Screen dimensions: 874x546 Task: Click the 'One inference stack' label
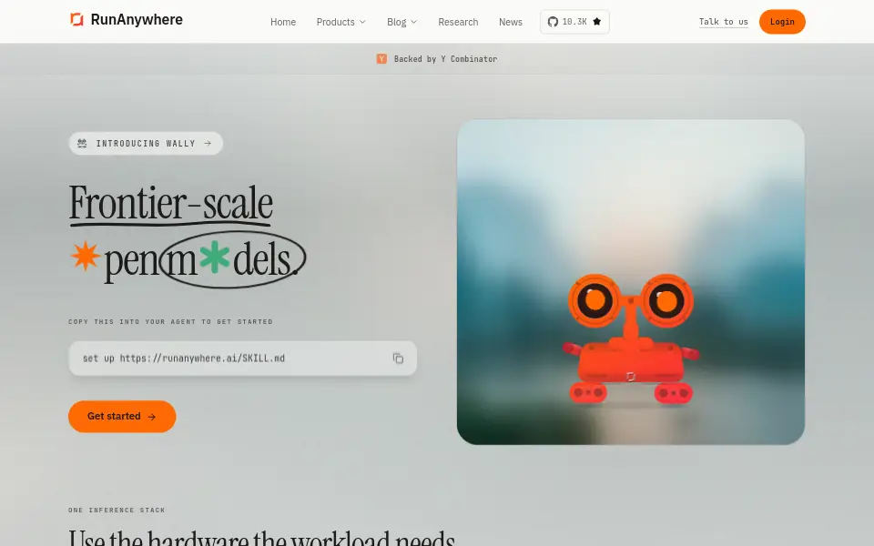(x=117, y=510)
